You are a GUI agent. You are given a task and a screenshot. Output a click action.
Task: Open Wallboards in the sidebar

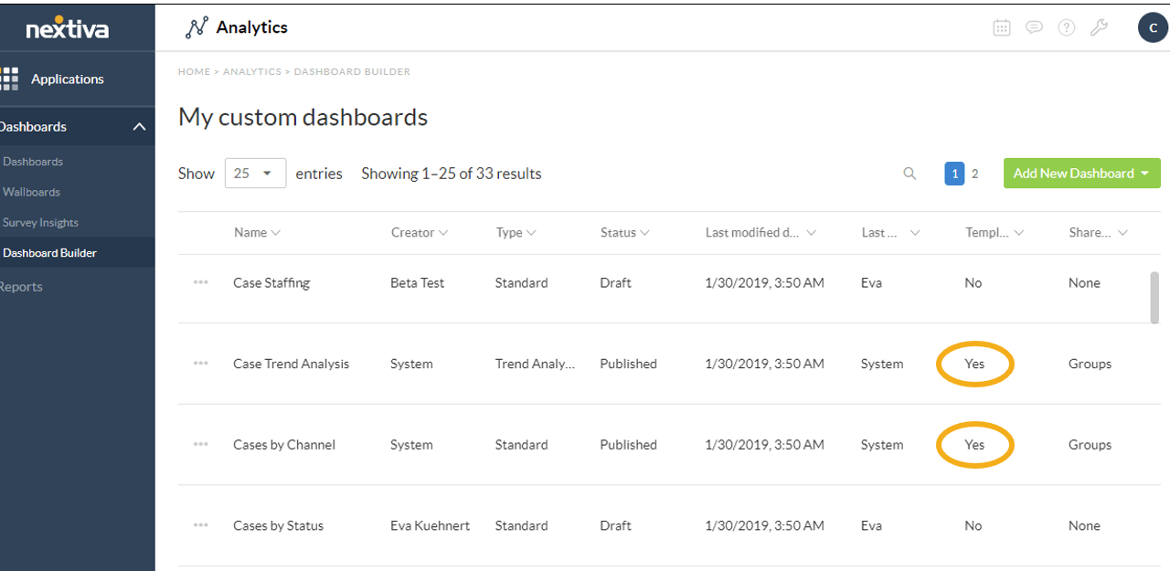(32, 192)
